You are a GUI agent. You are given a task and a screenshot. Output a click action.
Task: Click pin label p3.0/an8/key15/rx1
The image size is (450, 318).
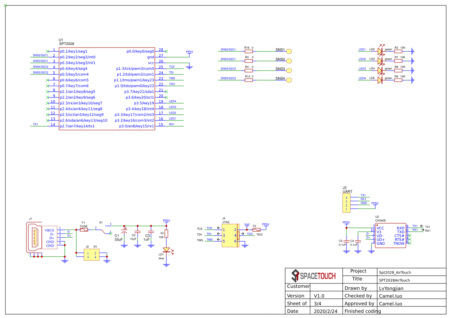click(x=136, y=126)
